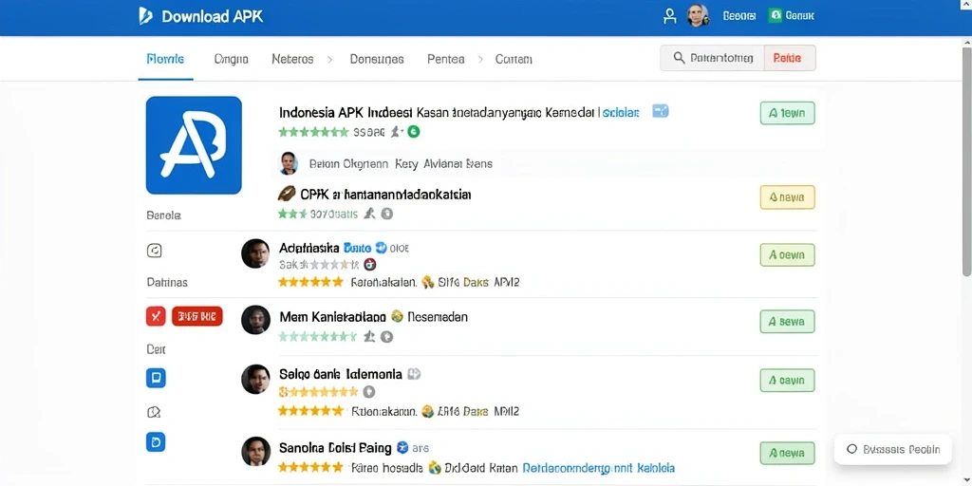The width and height of the screenshot is (972, 486).
Task: Click the blue link after Kamedai in title
Action: click(x=619, y=113)
